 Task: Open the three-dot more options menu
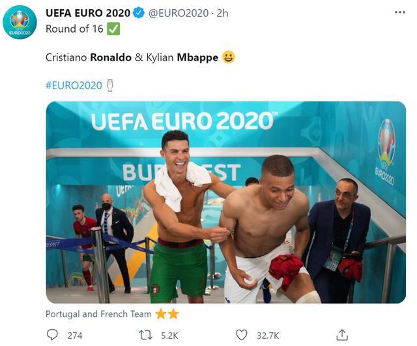(399, 13)
